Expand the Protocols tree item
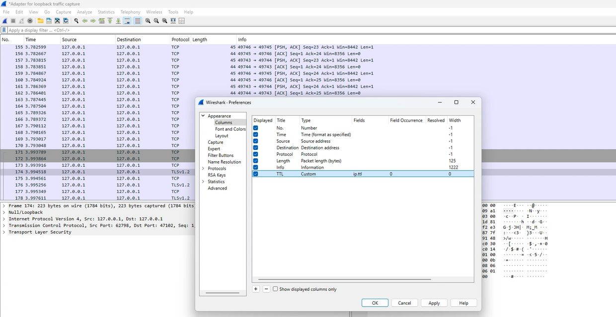616x317 pixels. coord(203,169)
